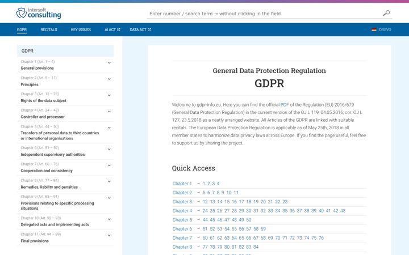Image resolution: width=409 pixels, height=255 pixels.
Task: Open Chapter 6 in Quick Access
Action: (182, 229)
